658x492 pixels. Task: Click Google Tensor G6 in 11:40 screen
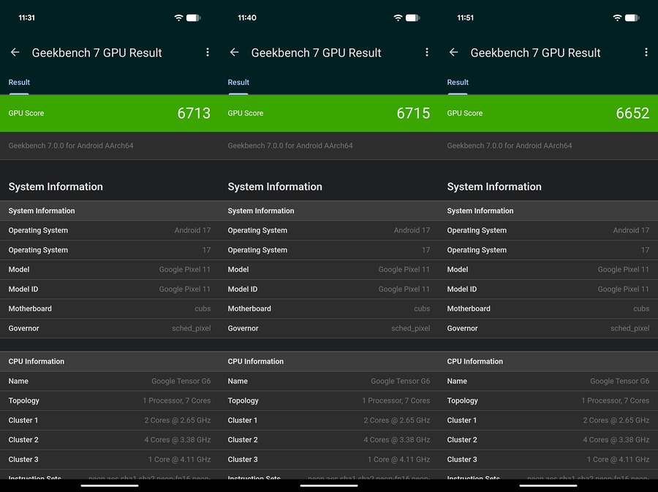tap(401, 382)
